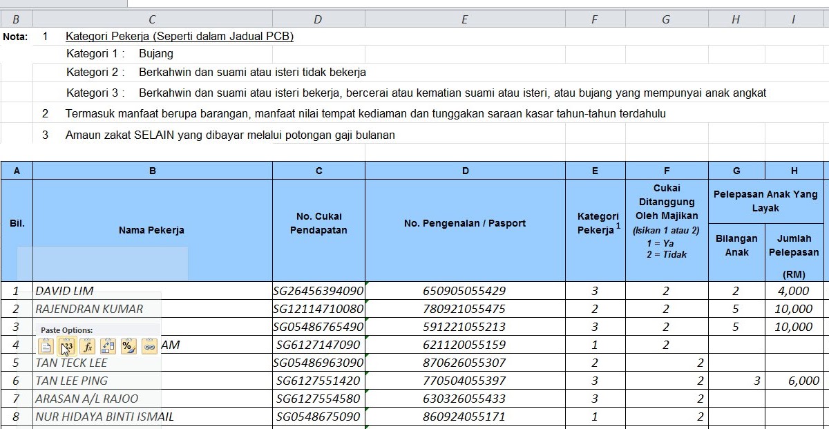Click the 'No. Cukai Pendapatan' header cell
Screen dimensions: 829x429
point(318,230)
